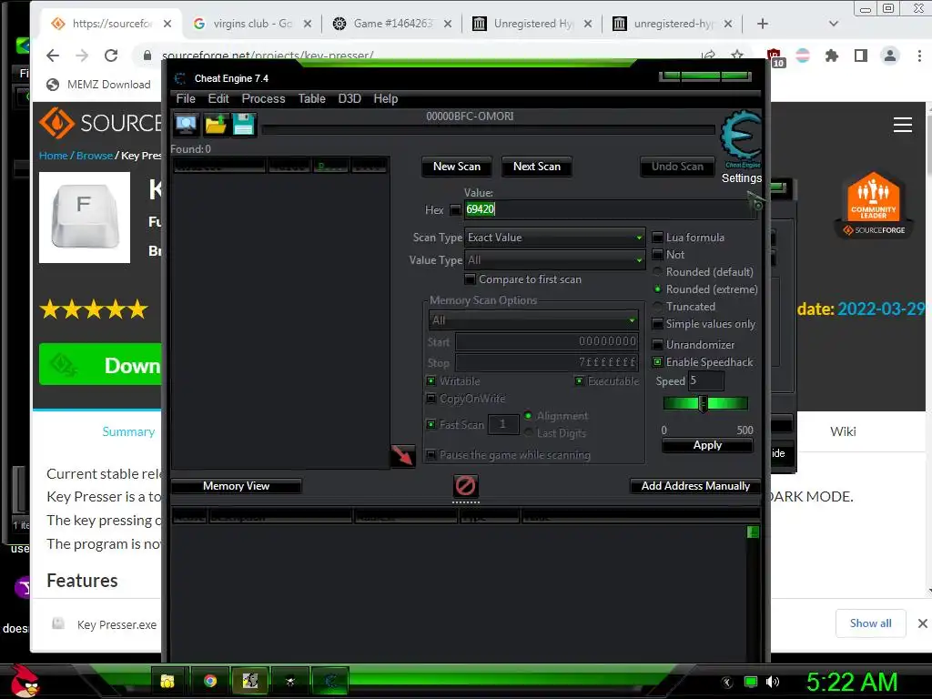Click SourceForge Summary tab
Screen dimensions: 932x699
pyautogui.click(x=128, y=431)
